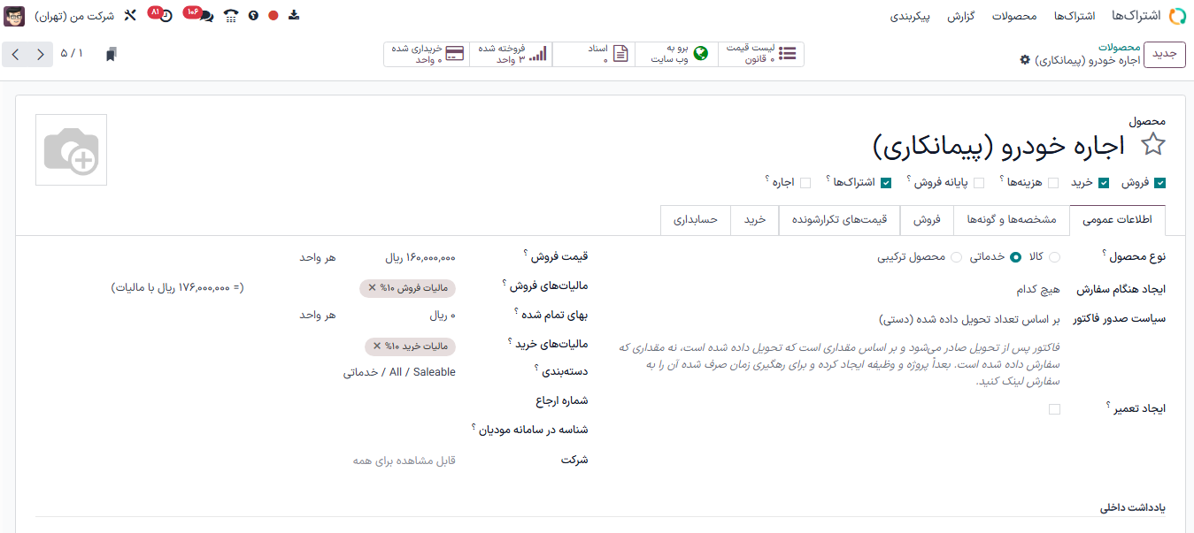Open activities clock icon with 81 badge
Screen dimensions: 1194x533
[165, 16]
